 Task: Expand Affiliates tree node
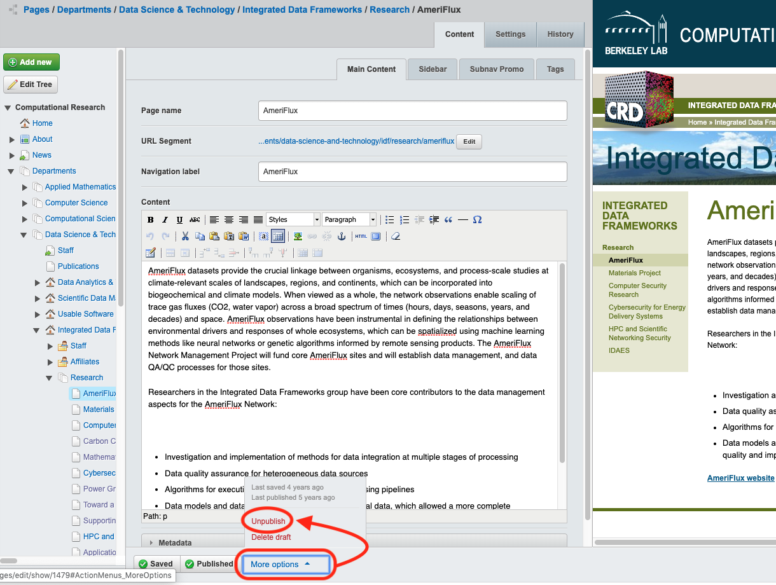click(x=50, y=362)
